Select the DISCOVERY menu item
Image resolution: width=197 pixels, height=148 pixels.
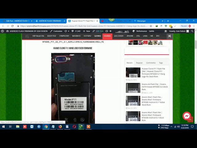click(x=119, y=36)
